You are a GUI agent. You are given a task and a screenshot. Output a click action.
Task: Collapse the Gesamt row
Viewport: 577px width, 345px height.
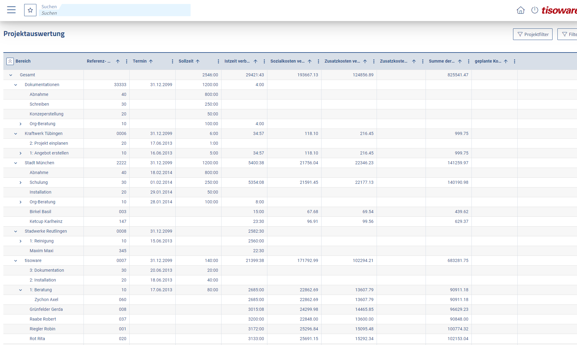click(x=11, y=75)
